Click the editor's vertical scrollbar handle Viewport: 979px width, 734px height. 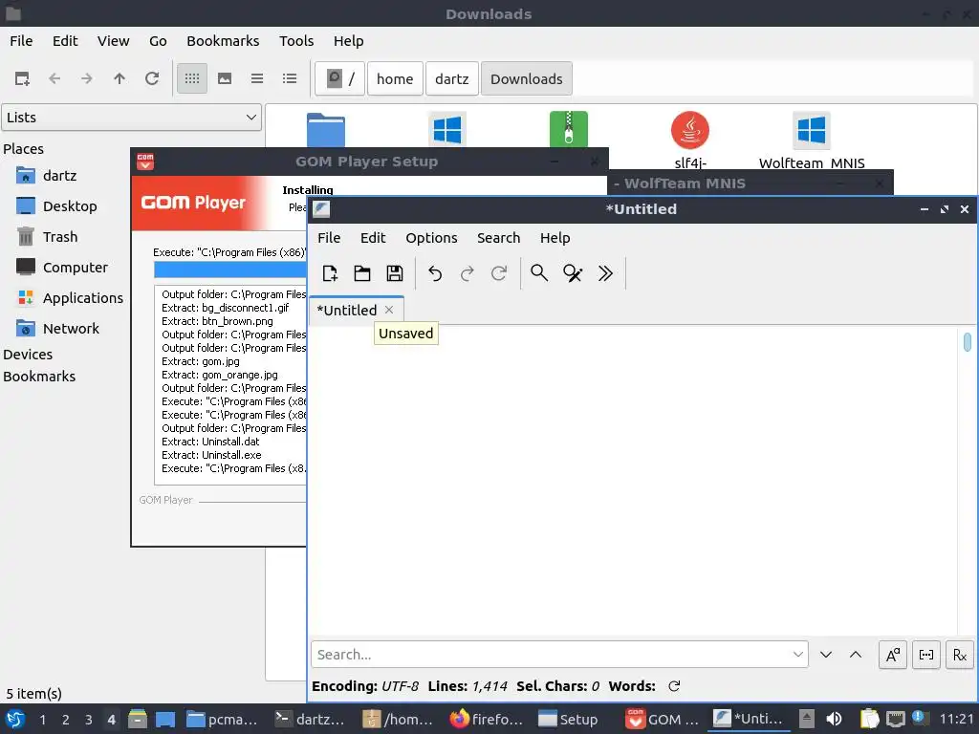[x=968, y=342]
